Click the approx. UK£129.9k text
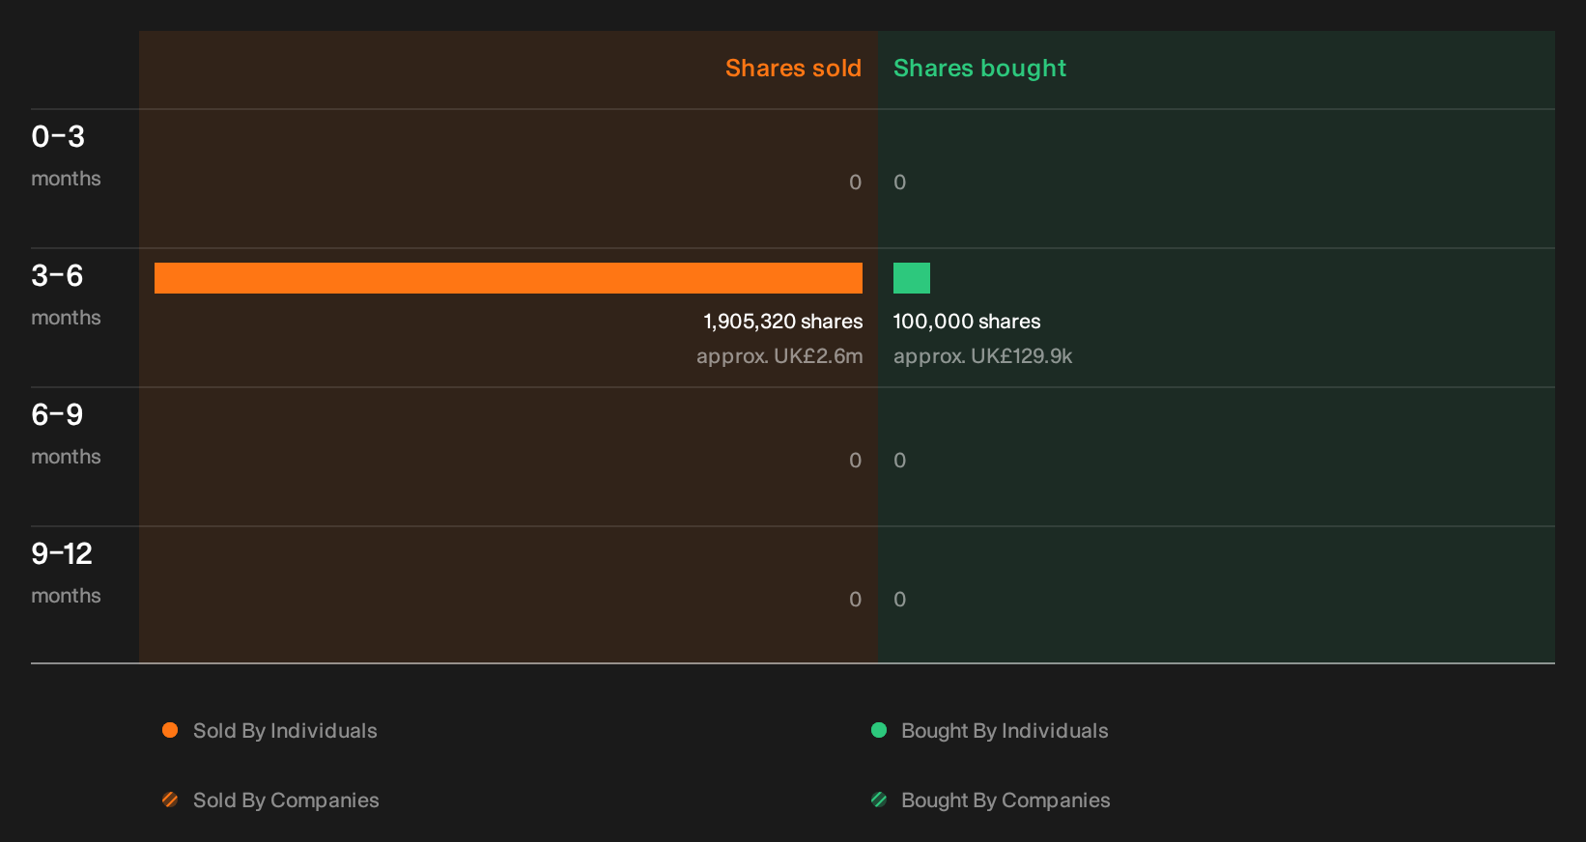1586x842 pixels. (982, 356)
